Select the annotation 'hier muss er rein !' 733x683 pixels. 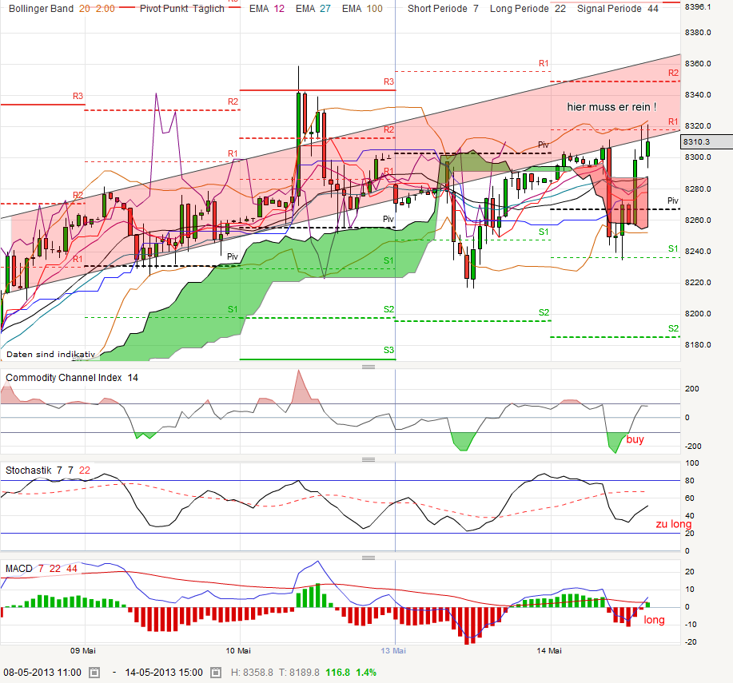[x=611, y=107]
